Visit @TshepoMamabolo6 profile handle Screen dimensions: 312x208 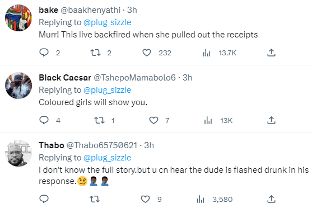click(134, 78)
